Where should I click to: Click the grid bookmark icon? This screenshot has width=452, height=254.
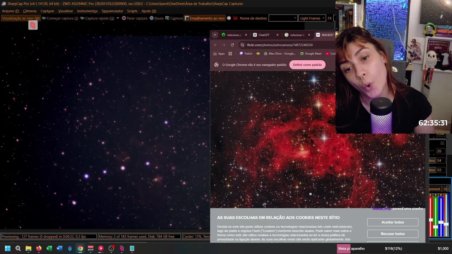click(230, 54)
